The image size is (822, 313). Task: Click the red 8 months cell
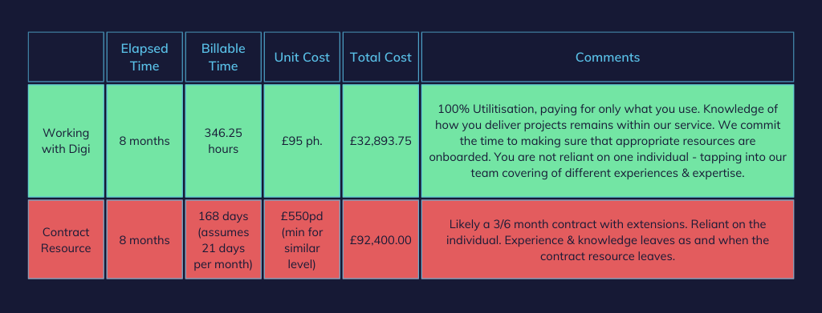pyautogui.click(x=144, y=239)
